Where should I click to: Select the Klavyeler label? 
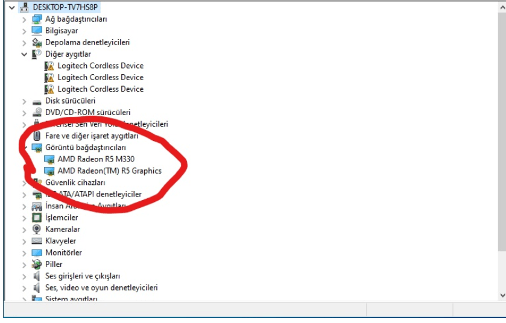(61, 241)
